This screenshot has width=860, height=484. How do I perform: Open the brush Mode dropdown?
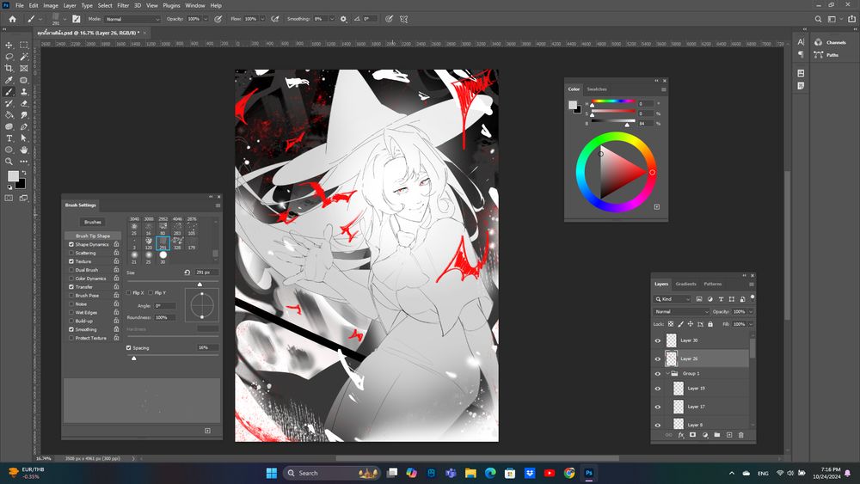(132, 19)
